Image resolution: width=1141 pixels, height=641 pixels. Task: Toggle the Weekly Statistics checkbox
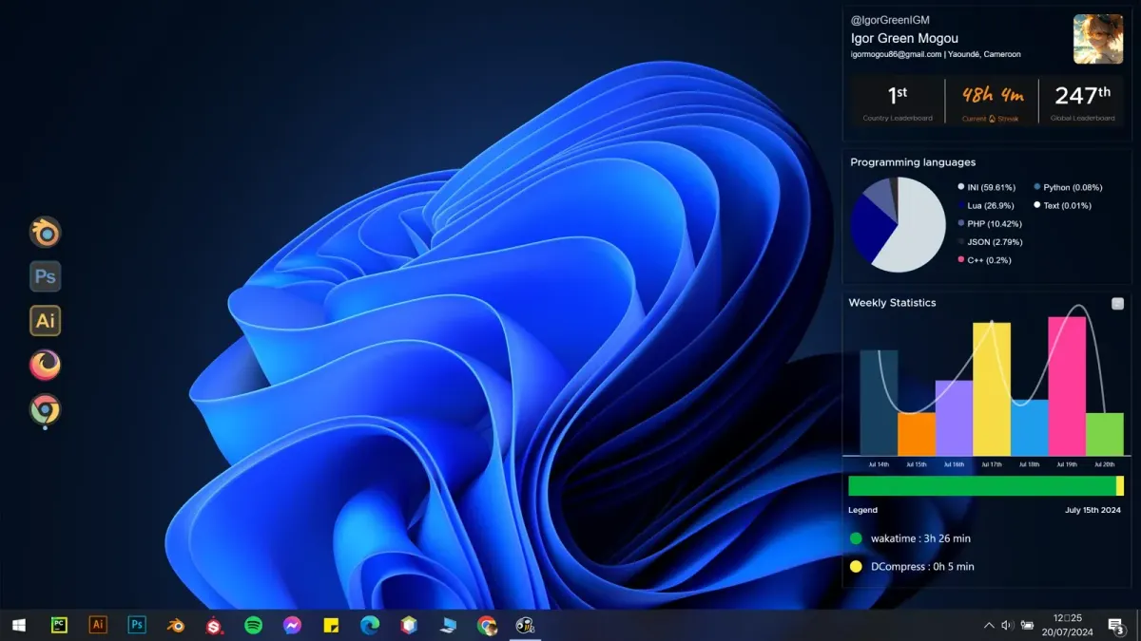tap(1117, 304)
